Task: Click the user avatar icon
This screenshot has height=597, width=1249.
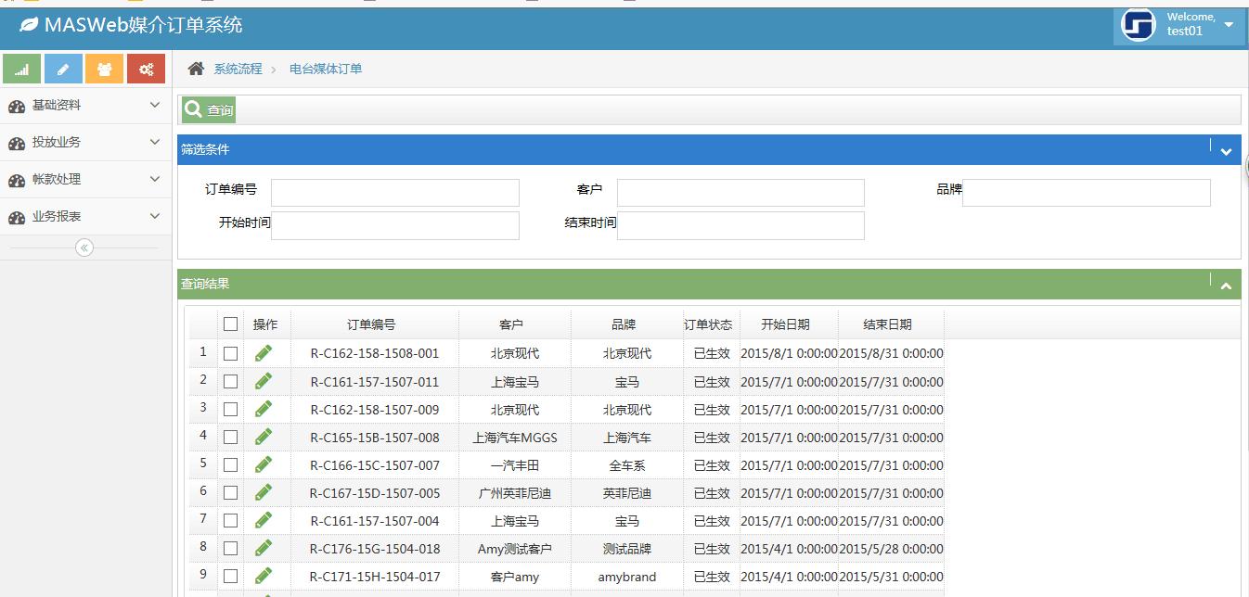Action: coord(1138,25)
